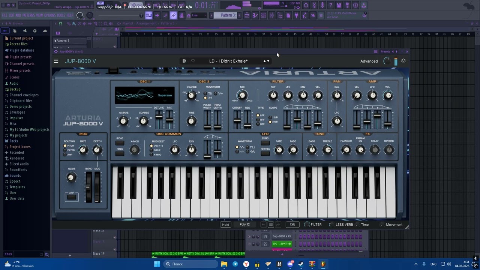The image size is (480, 270).
Task: Open the Packs folder in the browser
Action: point(14,141)
